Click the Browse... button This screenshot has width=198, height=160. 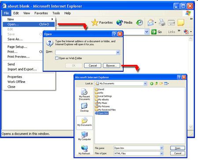coord(111,66)
